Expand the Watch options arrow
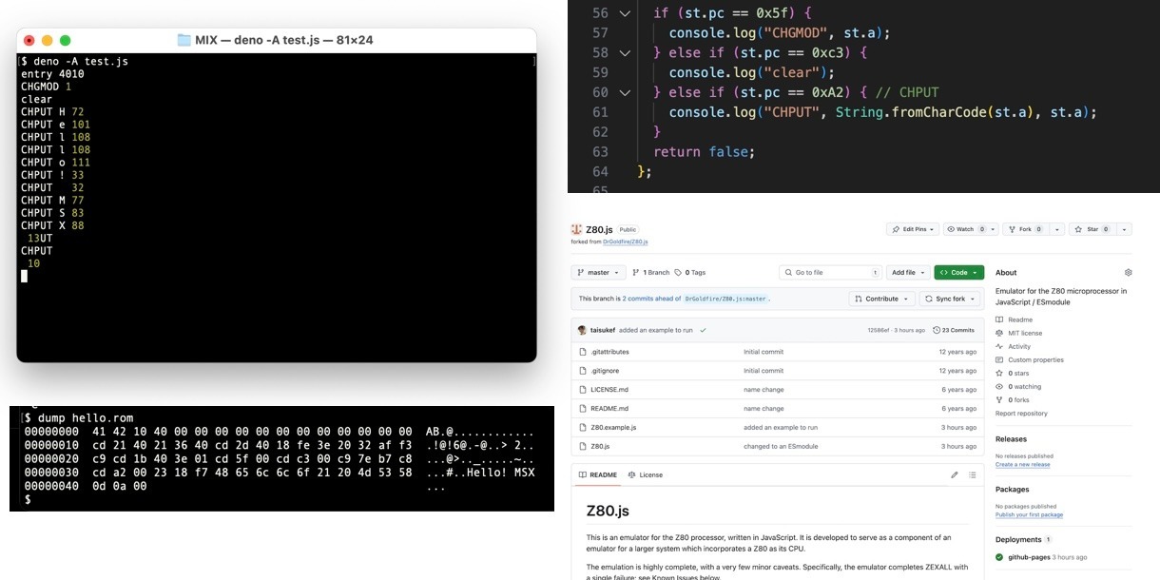The image size is (1160, 580). coord(992,229)
